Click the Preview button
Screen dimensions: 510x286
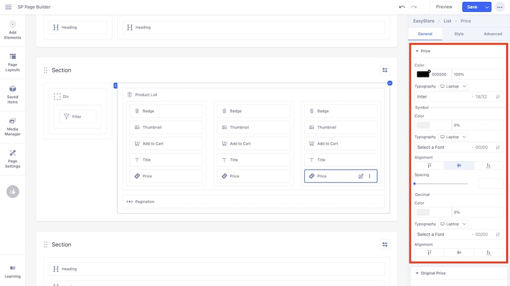[x=444, y=7]
